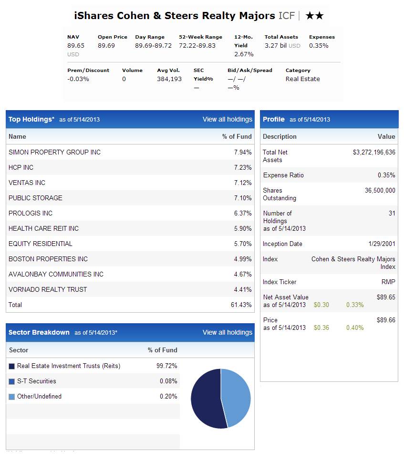The width and height of the screenshot is (404, 461).
Task: Select EQUITY RESIDENTIAL holding row
Action: (130, 244)
